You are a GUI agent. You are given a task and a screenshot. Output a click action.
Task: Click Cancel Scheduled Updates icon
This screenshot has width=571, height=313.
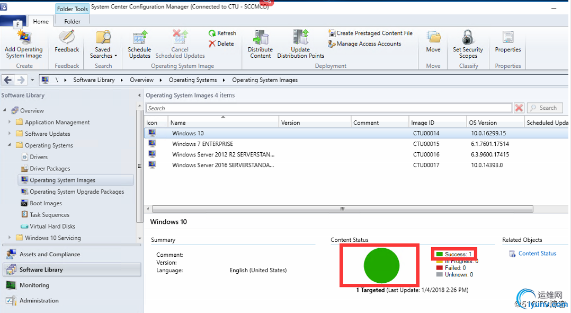click(x=180, y=37)
